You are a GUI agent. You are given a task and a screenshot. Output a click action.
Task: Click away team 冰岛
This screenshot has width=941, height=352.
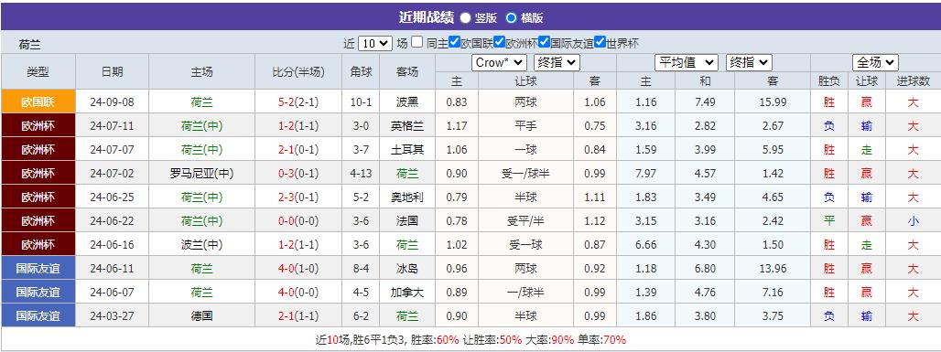click(407, 269)
